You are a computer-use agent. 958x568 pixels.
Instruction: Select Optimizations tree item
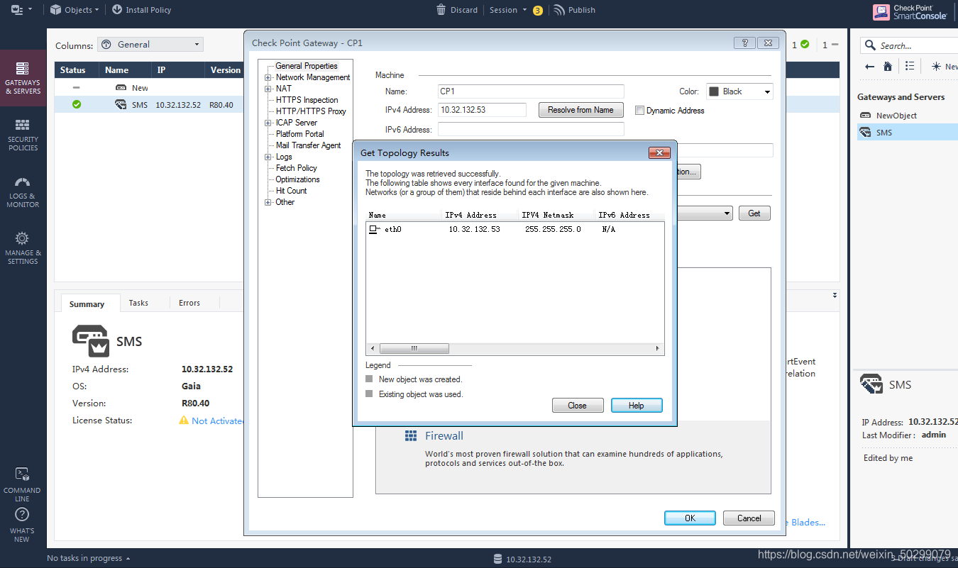click(x=297, y=179)
